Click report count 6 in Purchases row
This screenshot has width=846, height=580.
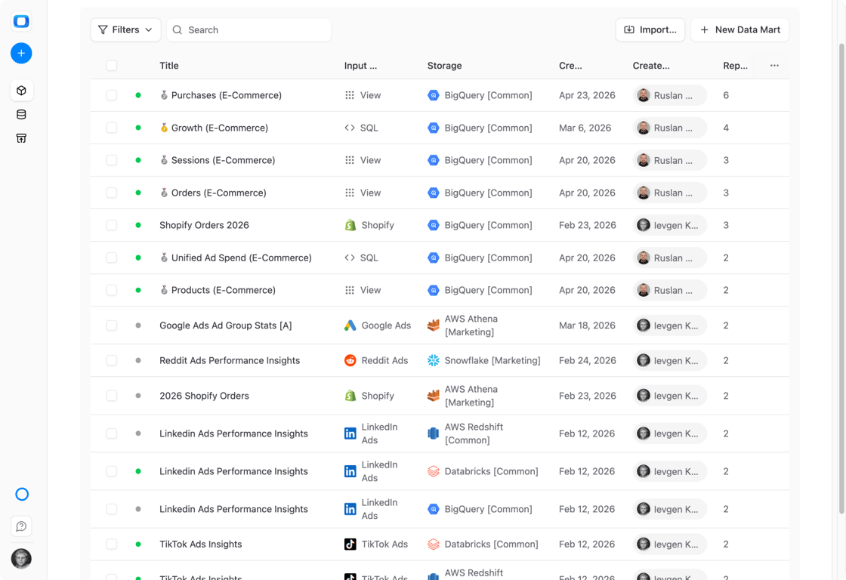click(726, 95)
